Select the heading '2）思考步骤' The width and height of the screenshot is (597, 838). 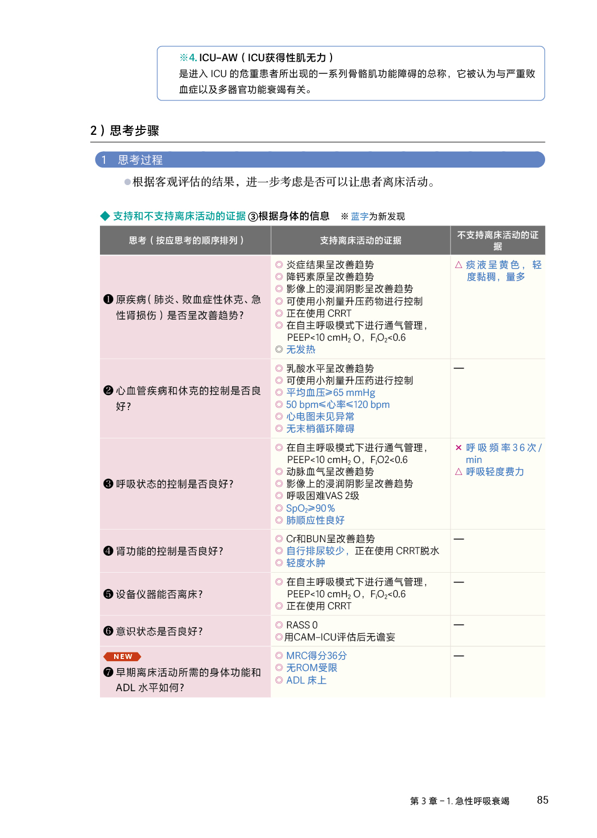click(x=125, y=130)
